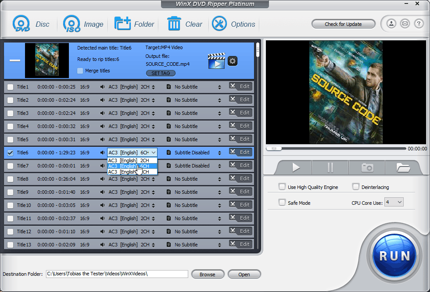Click the scissors icon for Title13

233,244
